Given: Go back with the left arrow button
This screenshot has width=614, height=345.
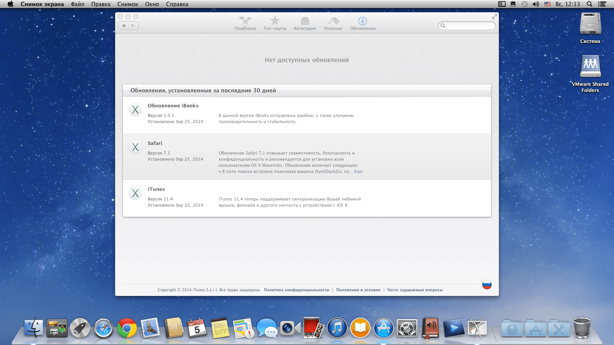Looking at the screenshot, I should [124, 26].
